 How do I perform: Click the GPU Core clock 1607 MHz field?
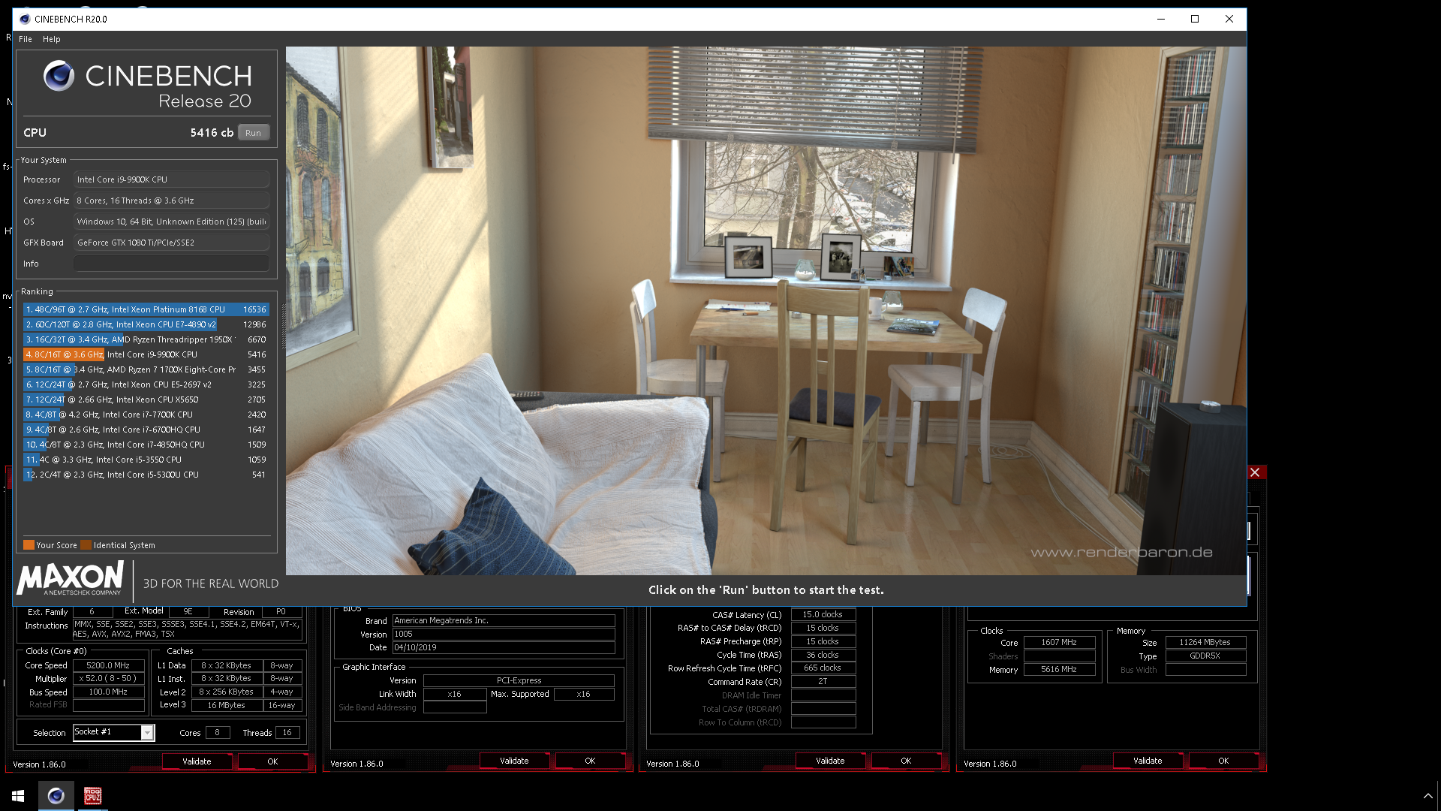pyautogui.click(x=1058, y=642)
